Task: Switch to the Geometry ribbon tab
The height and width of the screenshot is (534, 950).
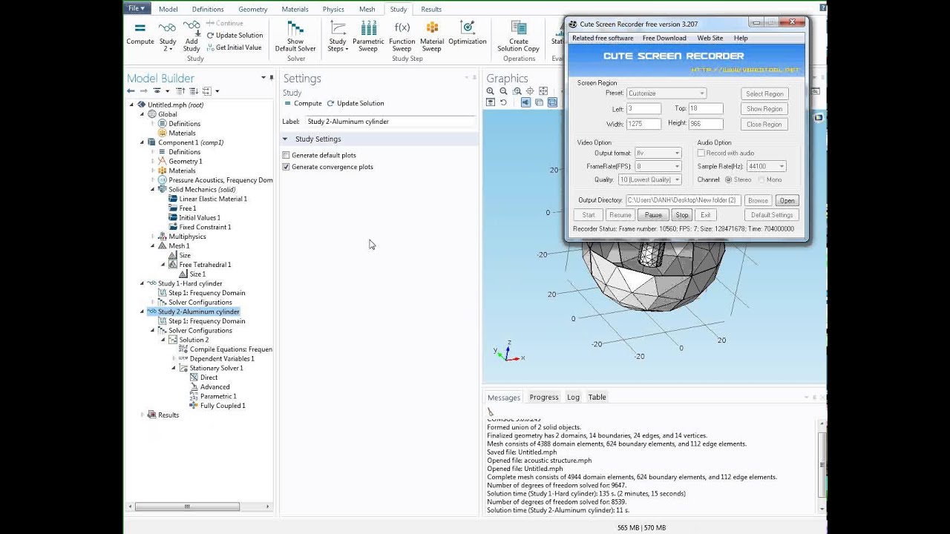Action: [x=253, y=9]
